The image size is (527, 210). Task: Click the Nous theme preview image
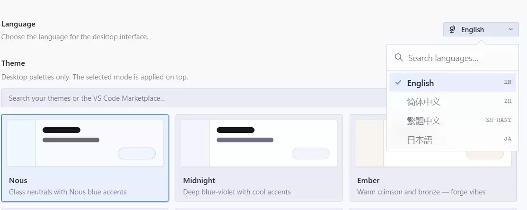[x=85, y=143]
